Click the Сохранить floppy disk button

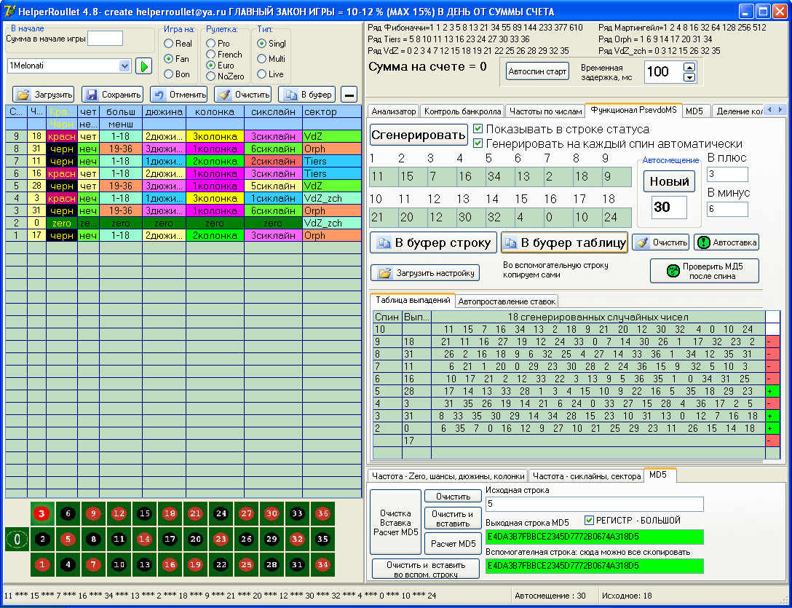(x=113, y=95)
